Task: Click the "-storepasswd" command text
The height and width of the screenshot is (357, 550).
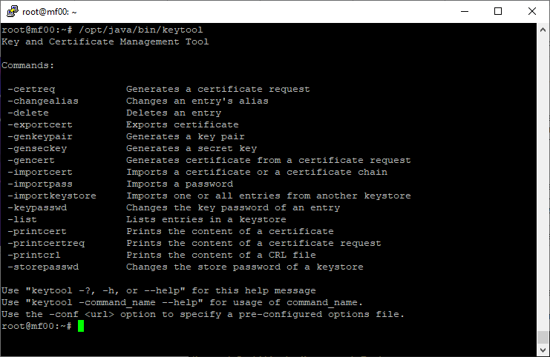Action: [x=43, y=267]
